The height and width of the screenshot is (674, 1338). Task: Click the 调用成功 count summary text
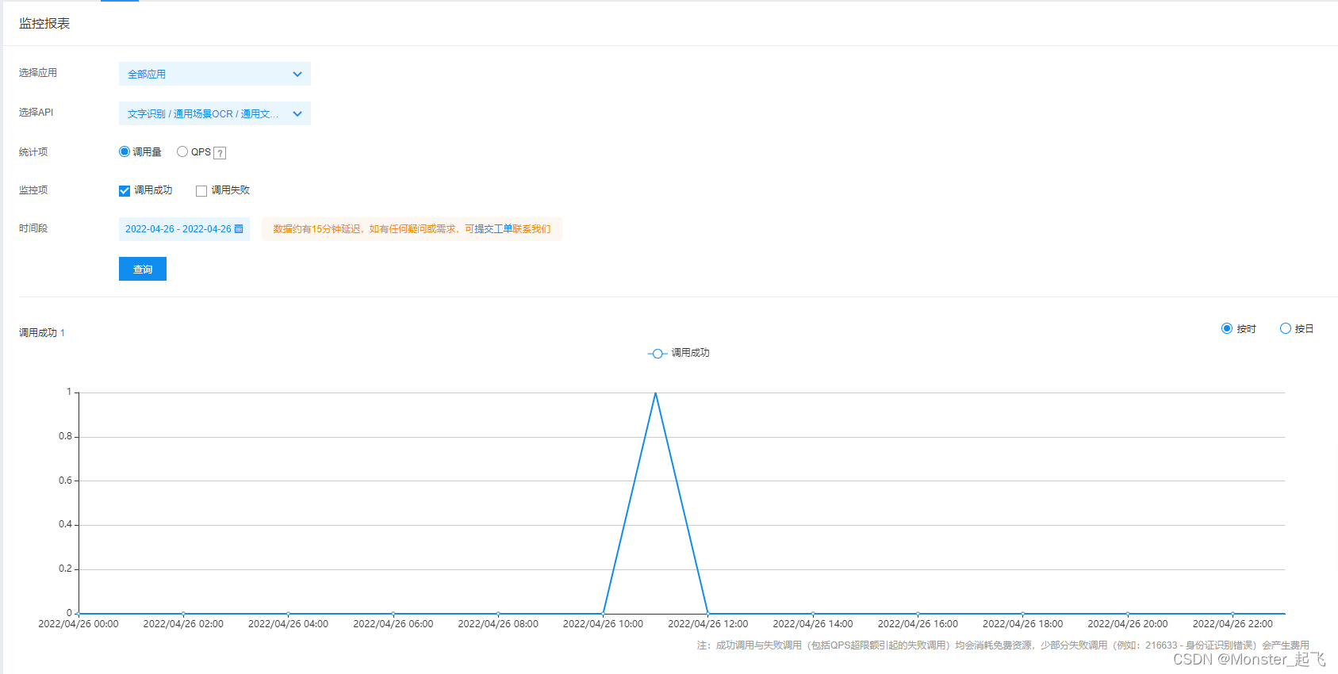pos(42,333)
